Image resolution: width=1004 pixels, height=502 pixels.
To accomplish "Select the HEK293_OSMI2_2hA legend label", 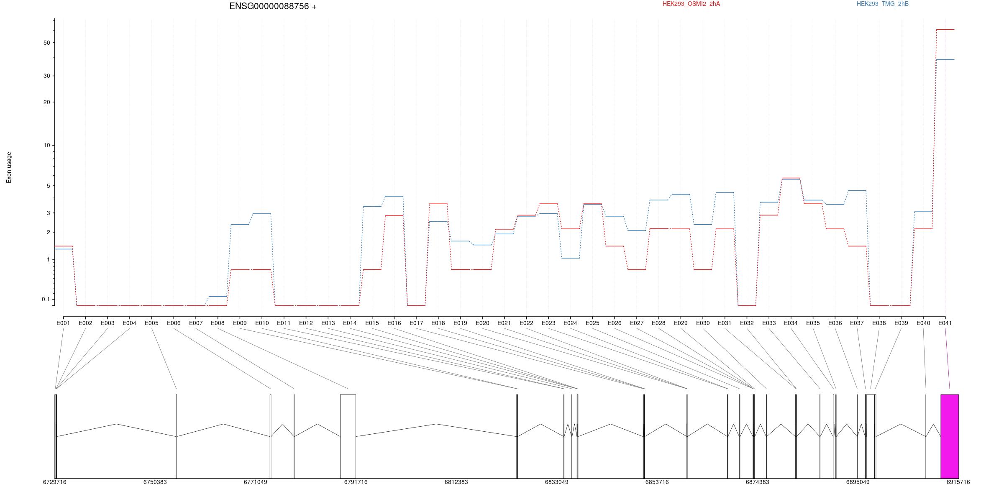I will click(691, 4).
